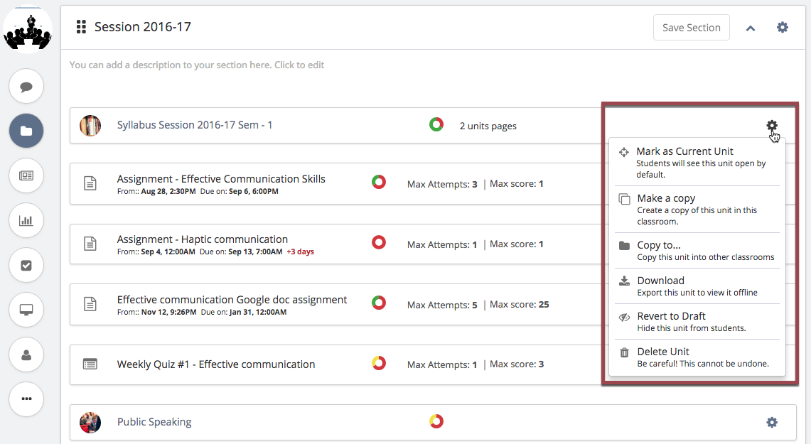The height and width of the screenshot is (444, 811).
Task: Open the monitor screen sidebar icon
Action: 26,310
